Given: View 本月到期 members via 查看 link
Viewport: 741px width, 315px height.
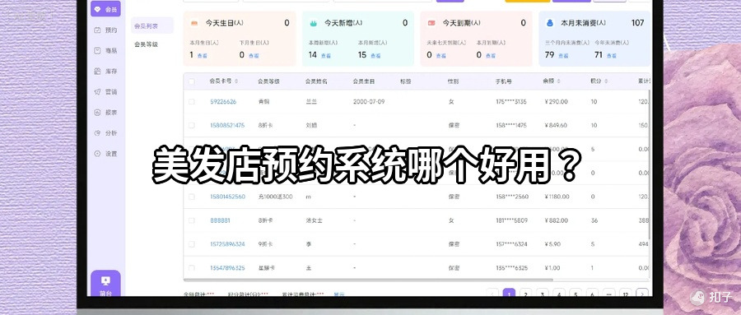Looking at the screenshot, I should (x=491, y=55).
